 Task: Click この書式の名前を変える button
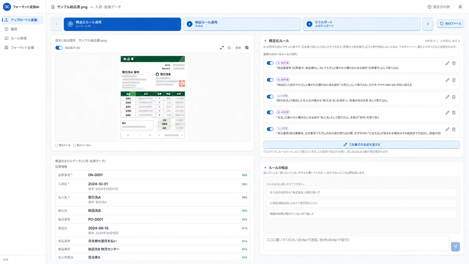click(x=361, y=145)
